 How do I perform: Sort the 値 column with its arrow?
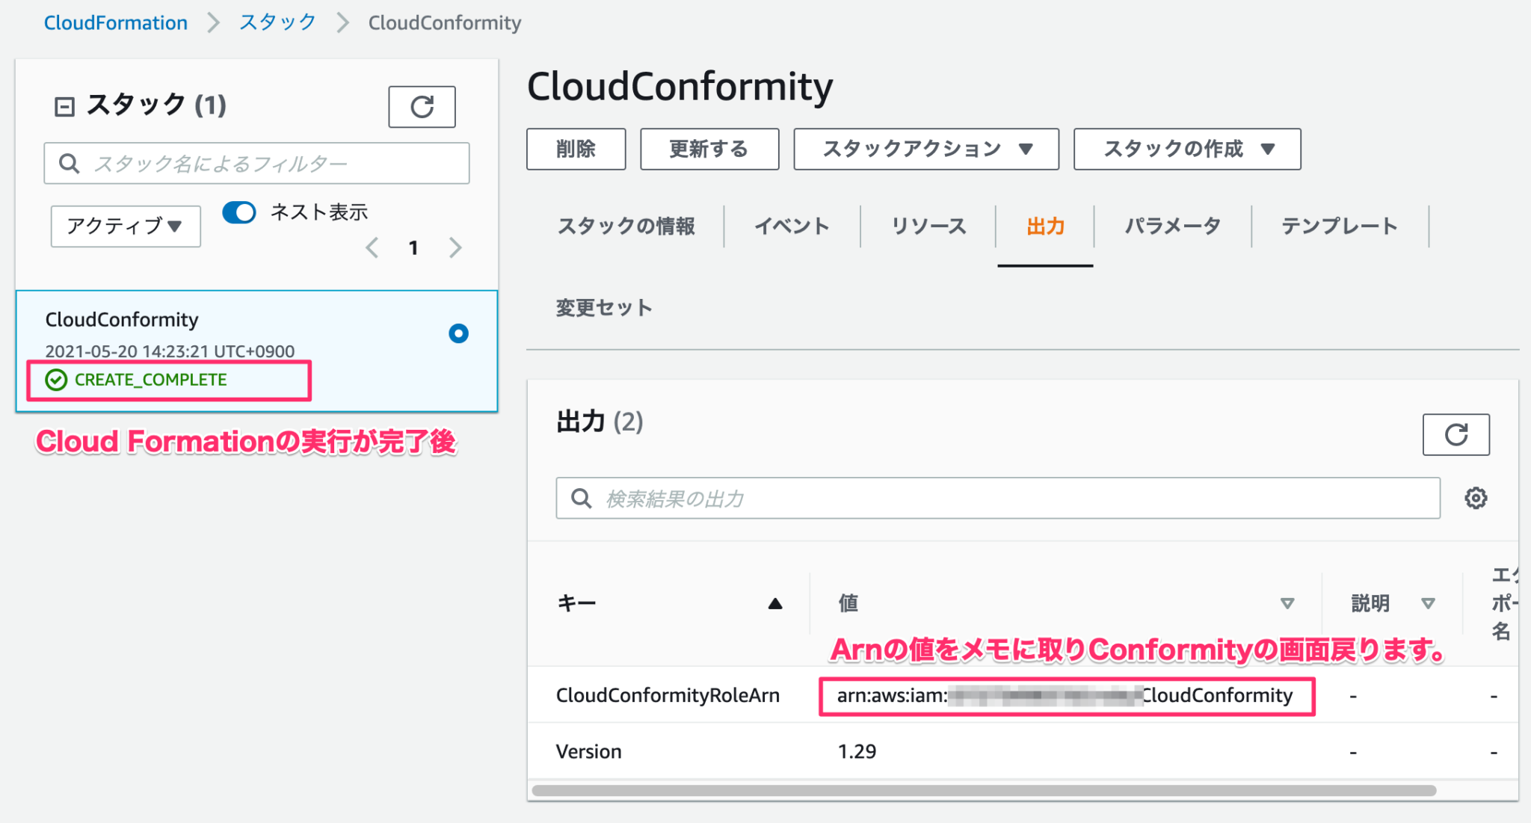pyautogui.click(x=1287, y=602)
